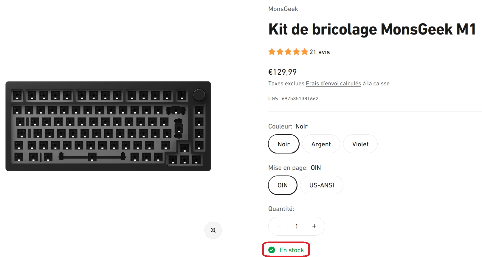Open the Frais d'envoi calculés link
Viewport: 482px width, 257px height.
pyautogui.click(x=333, y=84)
